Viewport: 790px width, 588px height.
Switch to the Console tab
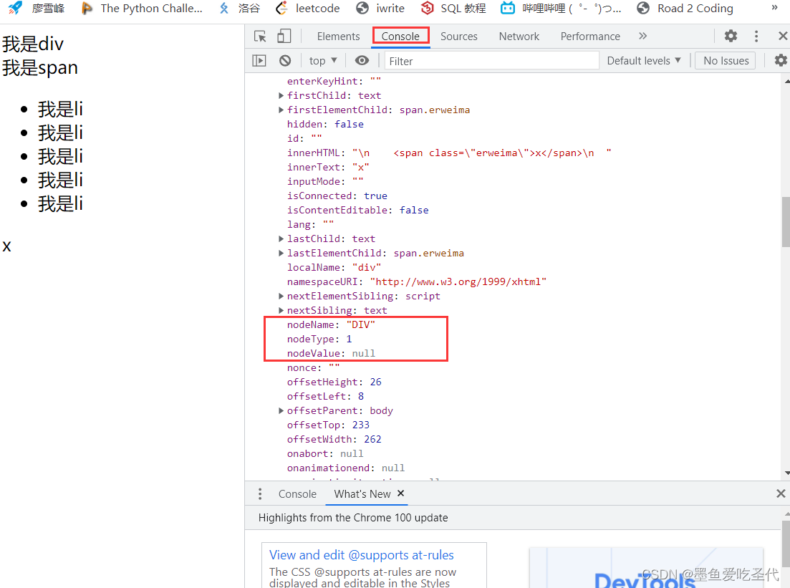coord(400,37)
